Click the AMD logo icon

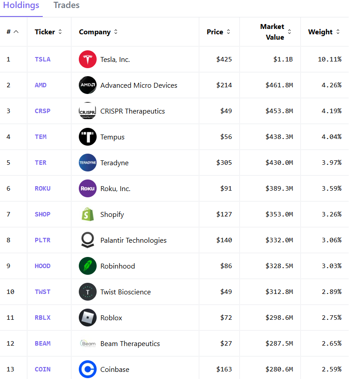tap(88, 85)
